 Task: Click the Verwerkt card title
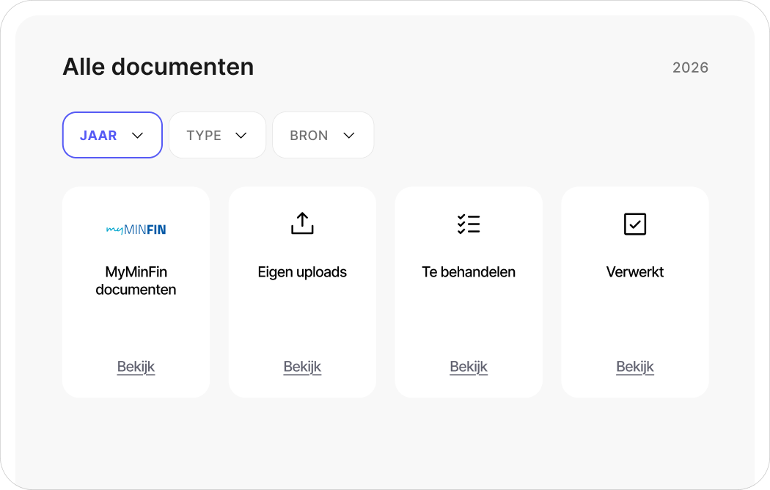[x=635, y=272]
